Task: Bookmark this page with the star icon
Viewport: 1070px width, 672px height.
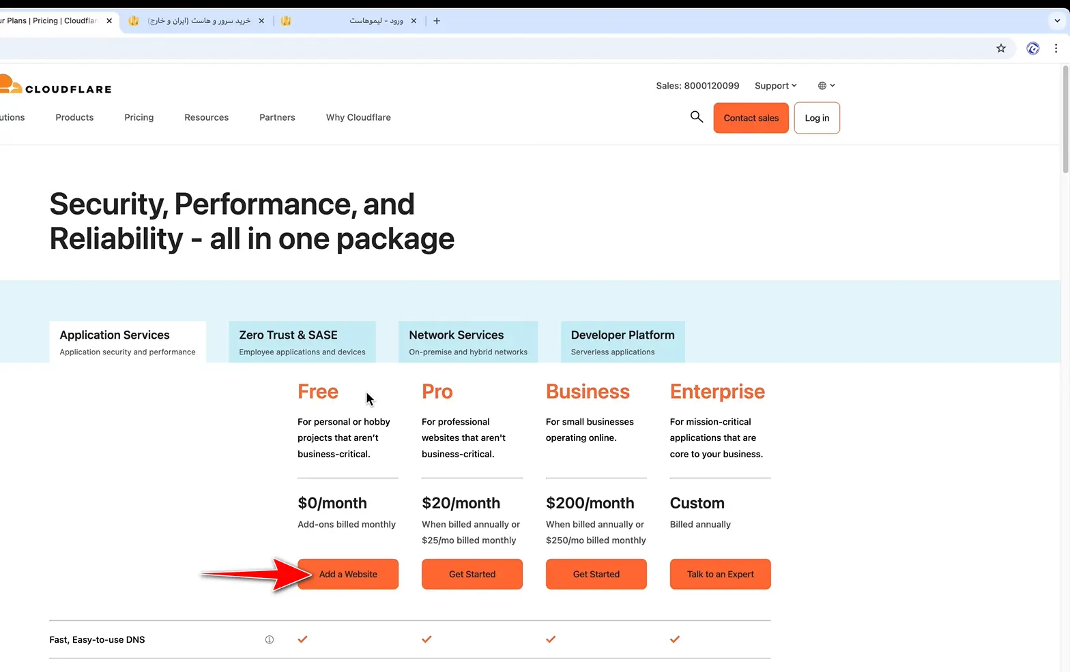Action: click(x=1000, y=48)
